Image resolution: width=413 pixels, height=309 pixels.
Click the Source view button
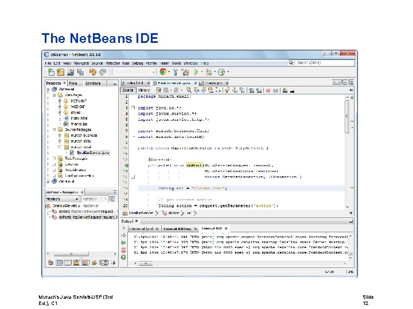click(x=128, y=90)
